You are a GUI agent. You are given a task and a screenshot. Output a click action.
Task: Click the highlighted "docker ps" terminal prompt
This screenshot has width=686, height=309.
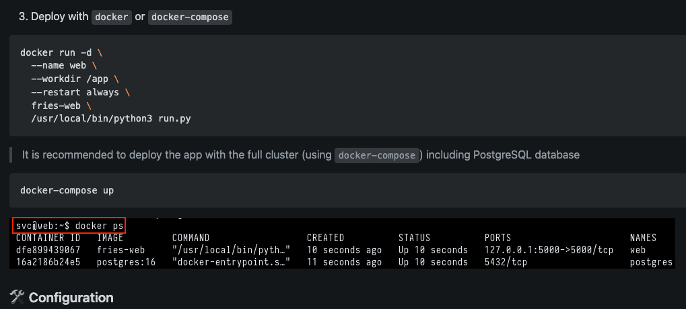(69, 226)
